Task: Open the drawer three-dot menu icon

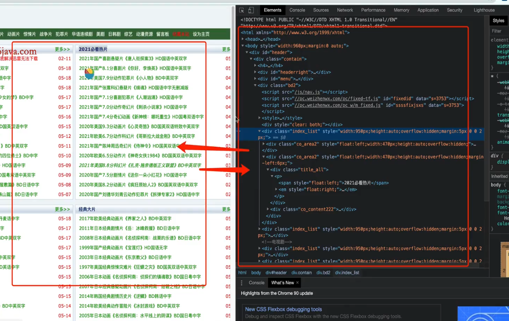Action: 241,283
